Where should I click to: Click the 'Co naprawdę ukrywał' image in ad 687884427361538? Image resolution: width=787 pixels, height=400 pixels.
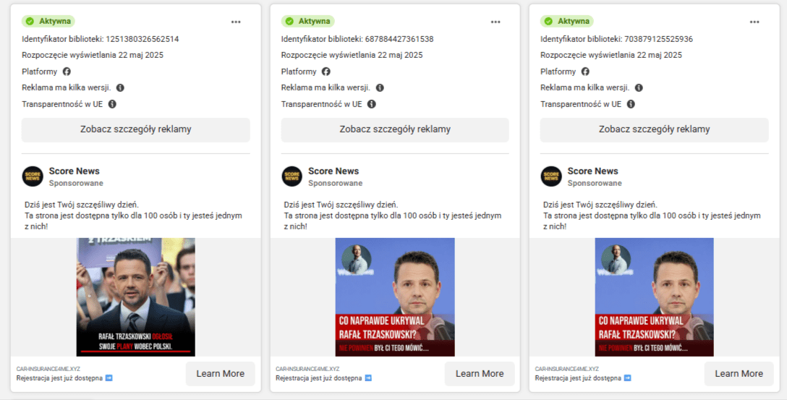pos(395,297)
